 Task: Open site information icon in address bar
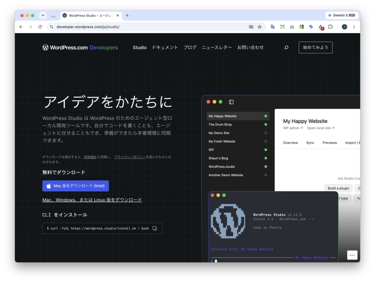point(52,27)
